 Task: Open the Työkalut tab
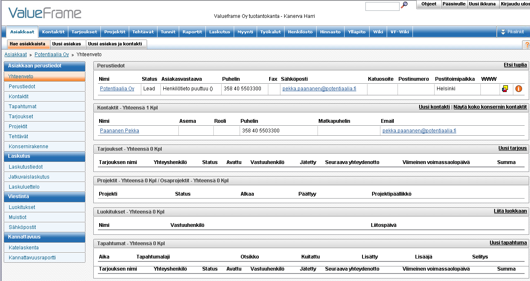270,32
